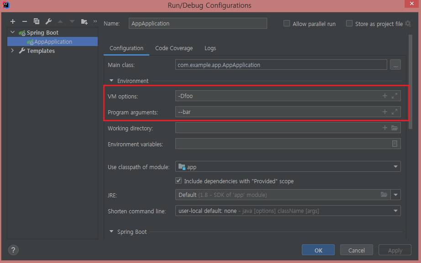
Task: Switch to the Configuration tab
Action: click(126, 48)
